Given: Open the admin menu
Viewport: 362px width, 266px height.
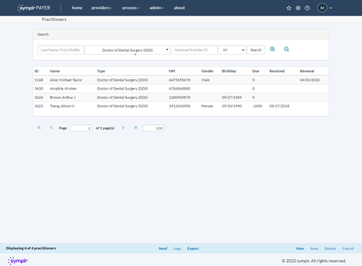Looking at the screenshot, I should (x=156, y=8).
